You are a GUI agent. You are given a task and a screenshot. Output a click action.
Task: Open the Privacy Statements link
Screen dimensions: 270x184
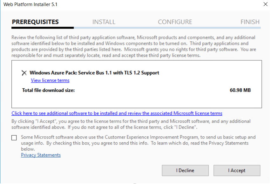point(41,155)
